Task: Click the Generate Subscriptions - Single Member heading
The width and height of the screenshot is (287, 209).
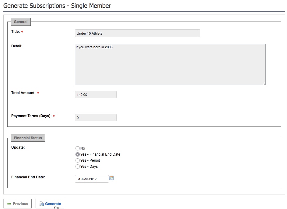Action: [57, 6]
